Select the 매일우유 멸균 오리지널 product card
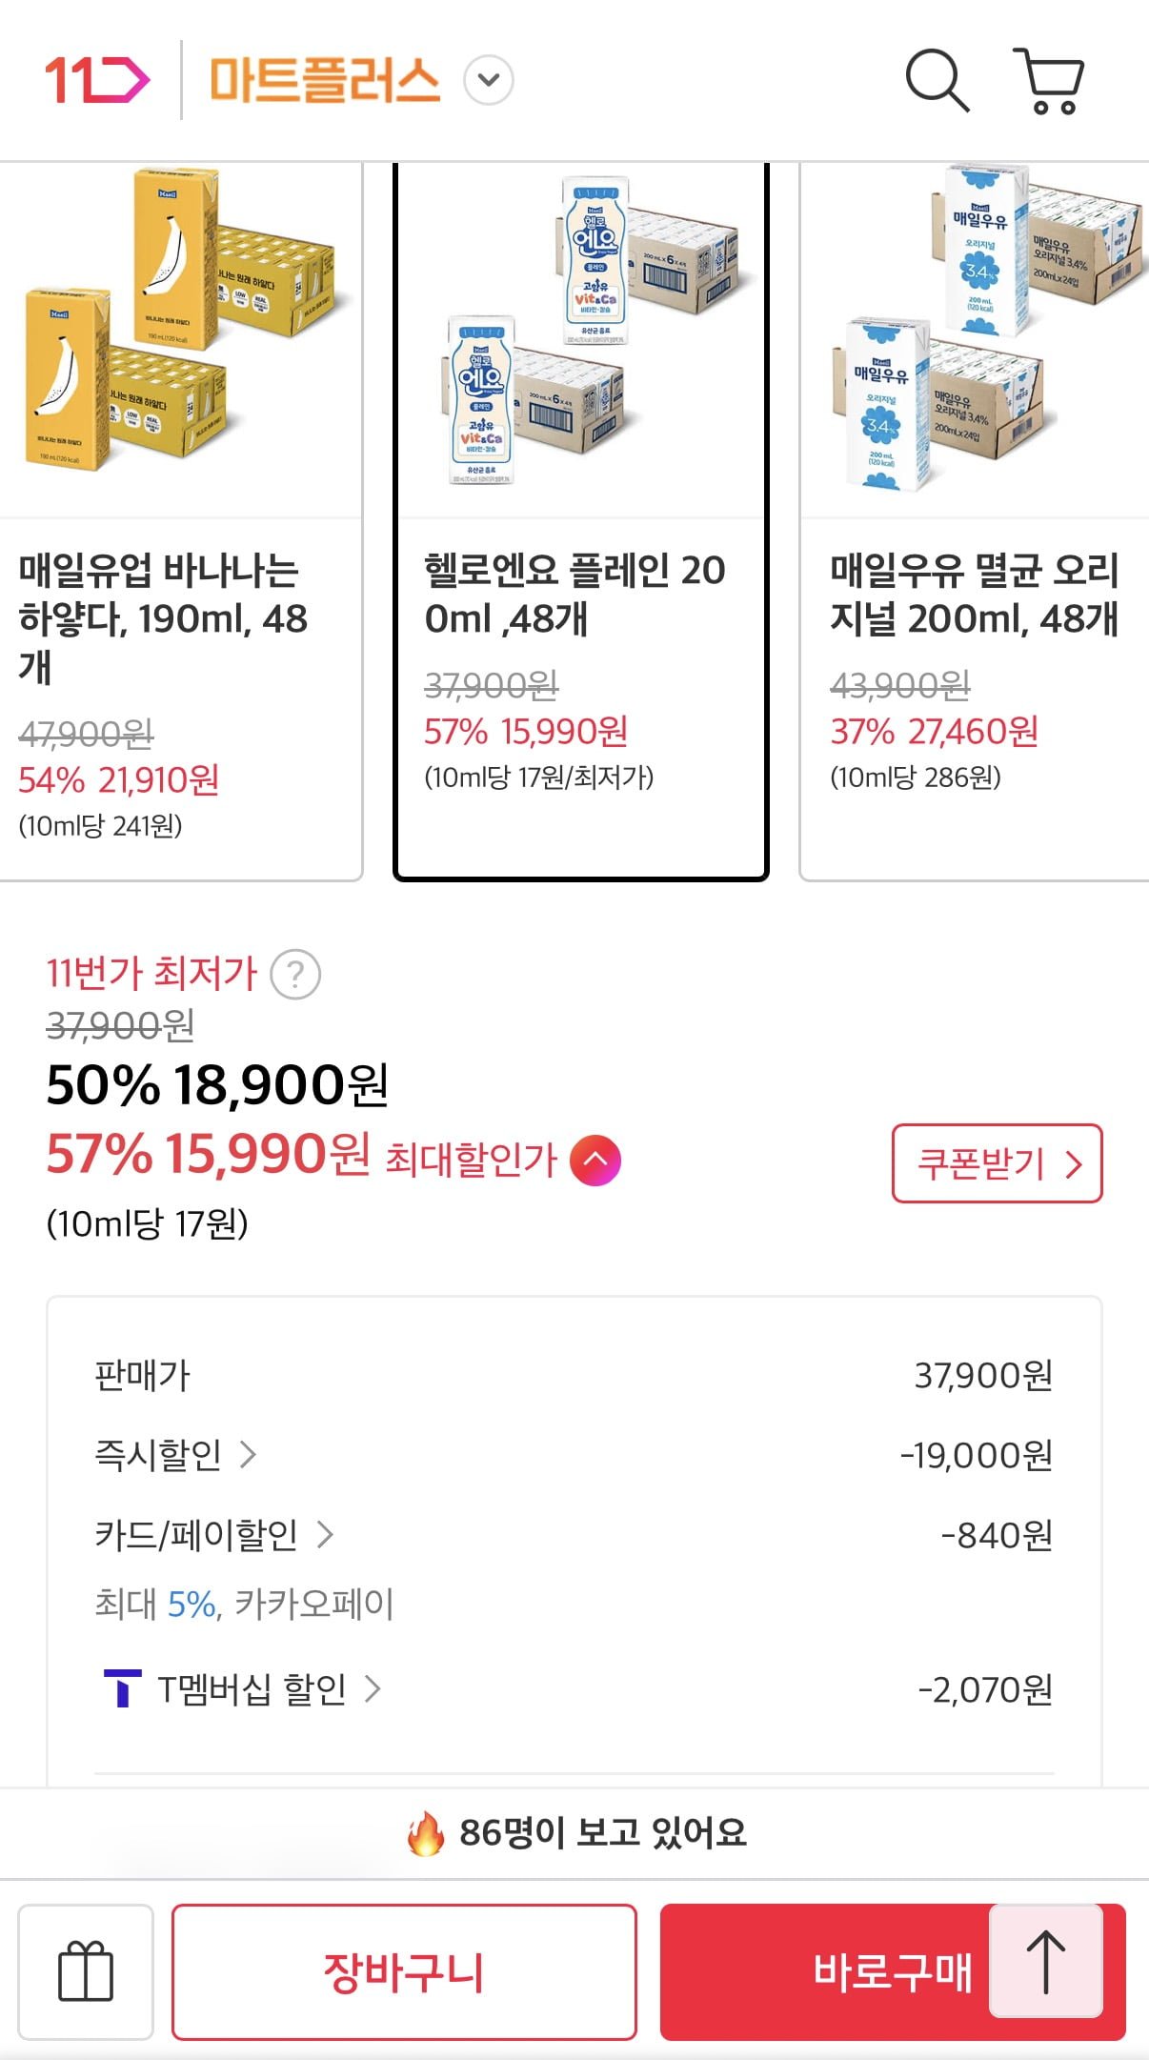This screenshot has width=1149, height=2060. coord(974,520)
